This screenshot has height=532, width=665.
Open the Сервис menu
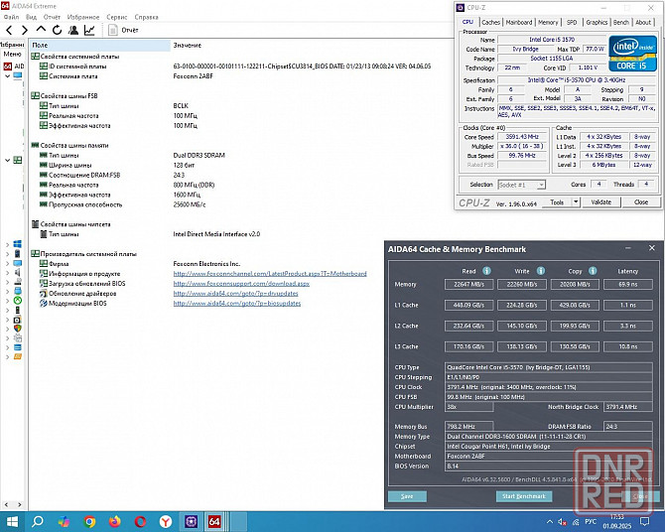pos(116,17)
